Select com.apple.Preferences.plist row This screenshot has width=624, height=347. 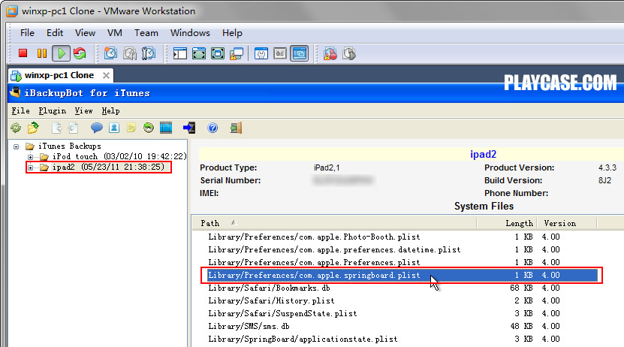[x=402, y=262]
